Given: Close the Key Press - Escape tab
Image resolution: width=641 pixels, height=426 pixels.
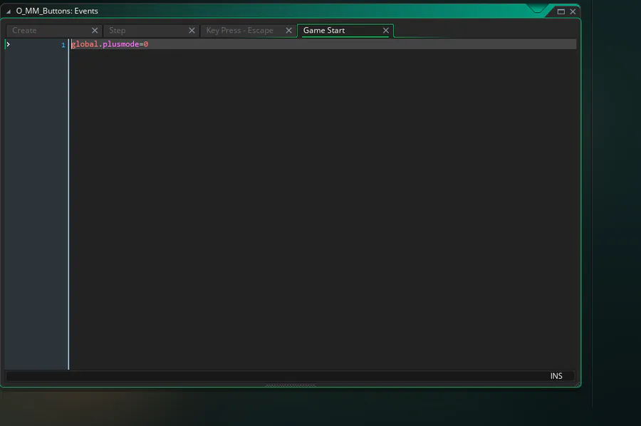Looking at the screenshot, I should point(288,31).
